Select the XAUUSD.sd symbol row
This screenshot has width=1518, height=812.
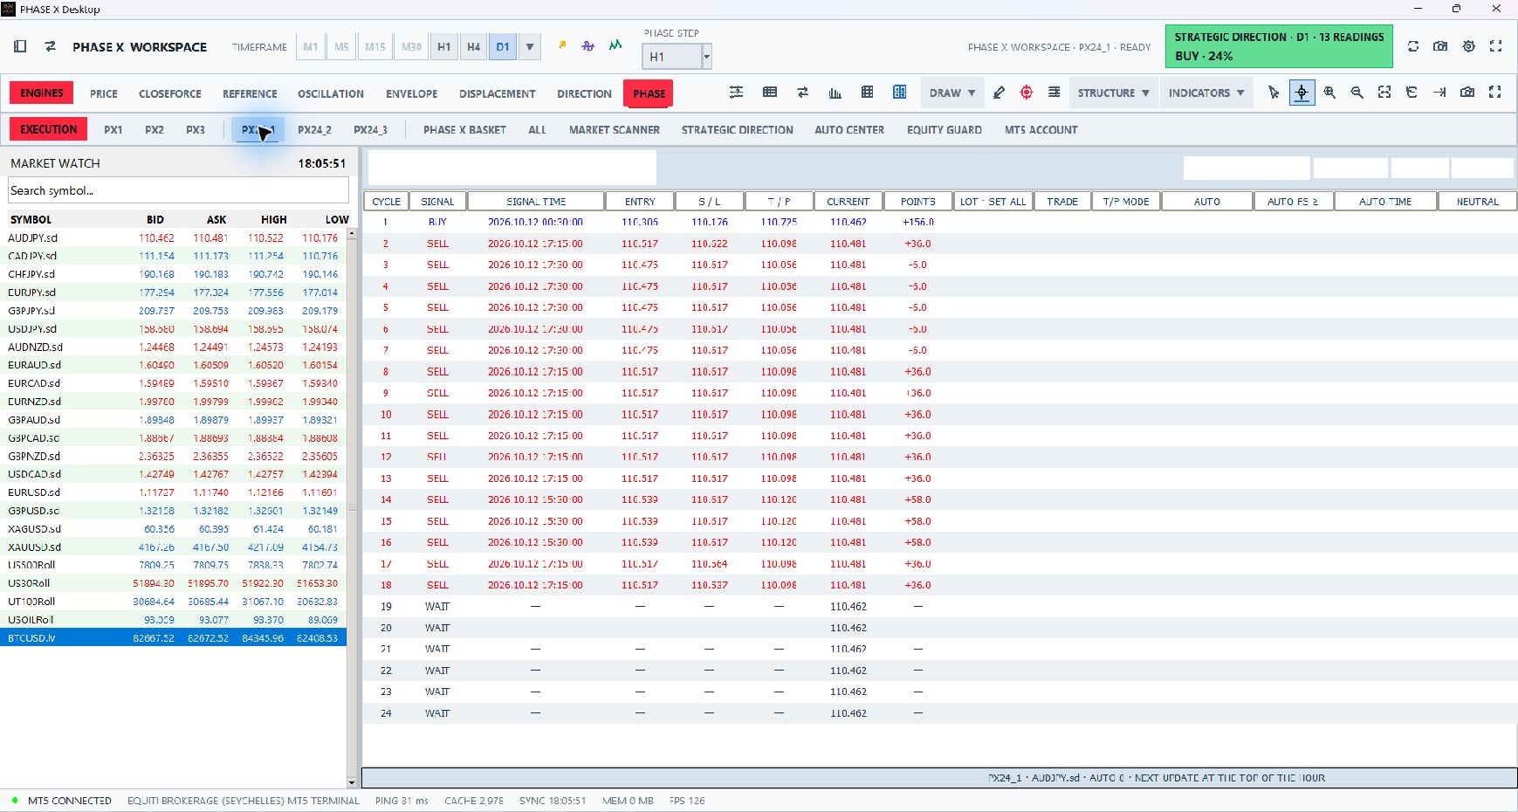click(173, 547)
